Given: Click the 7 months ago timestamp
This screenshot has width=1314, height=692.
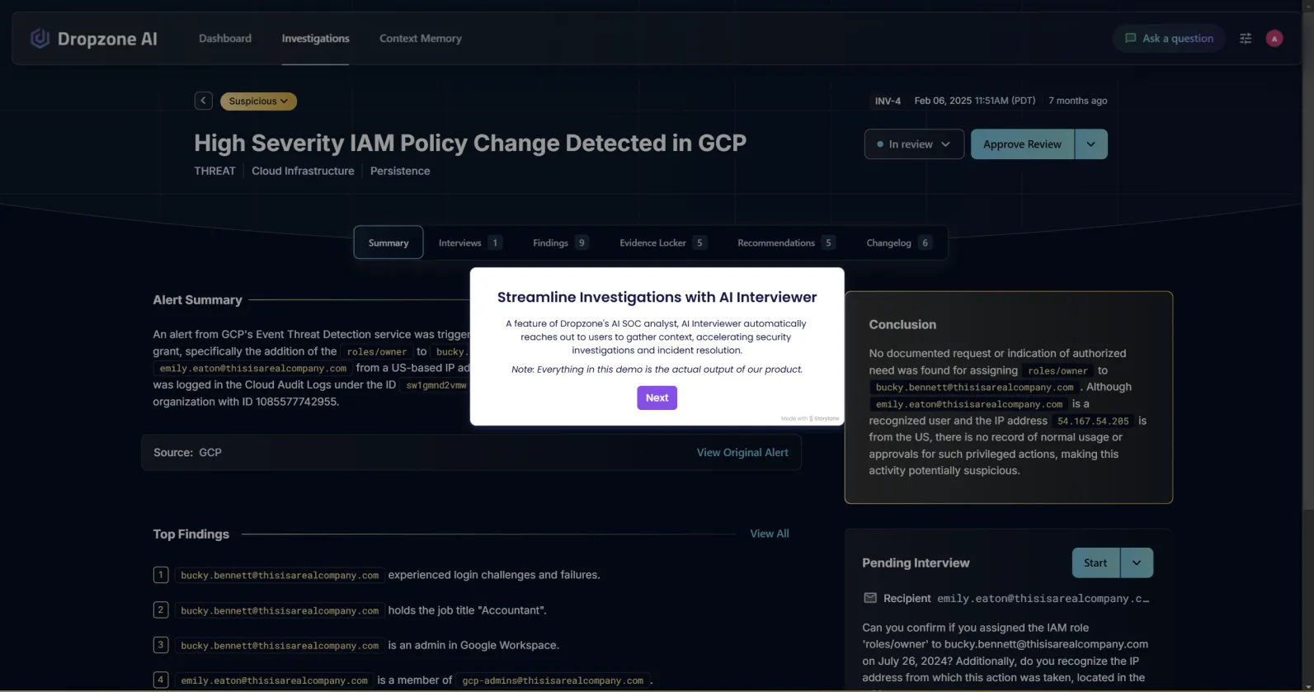Looking at the screenshot, I should pos(1078,101).
